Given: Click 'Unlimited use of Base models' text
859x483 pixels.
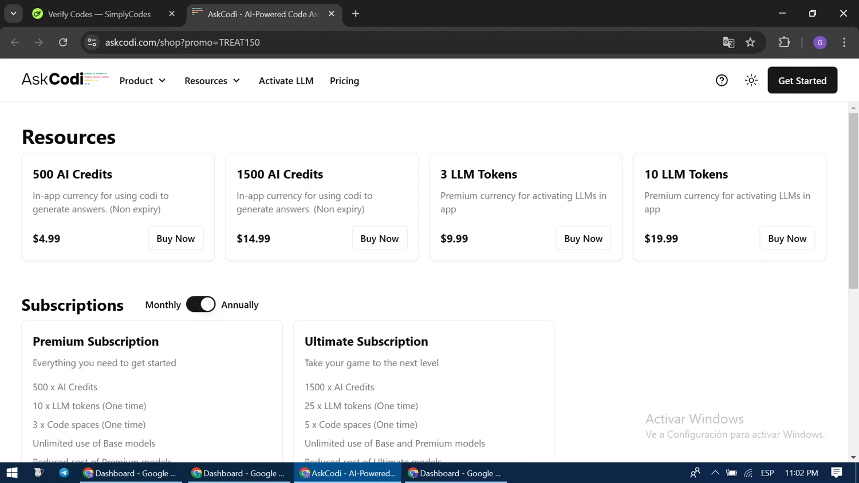Looking at the screenshot, I should 94,444.
